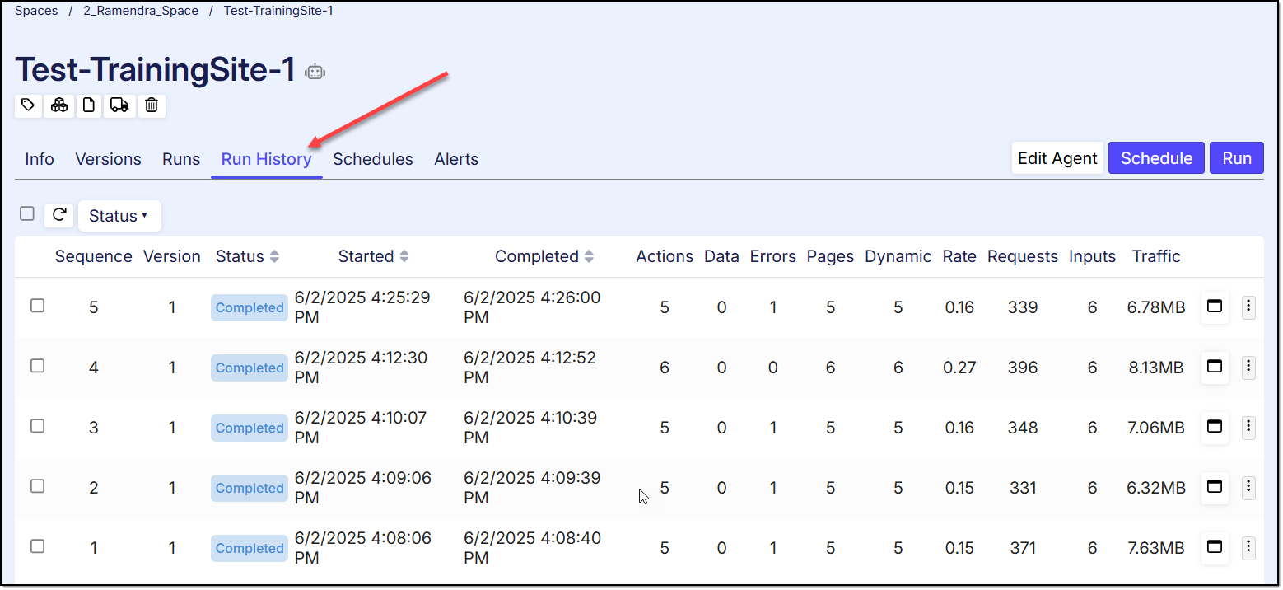Image resolution: width=1283 pixels, height=590 pixels.
Task: Check the box for sequence 4 row
Action: tap(37, 366)
